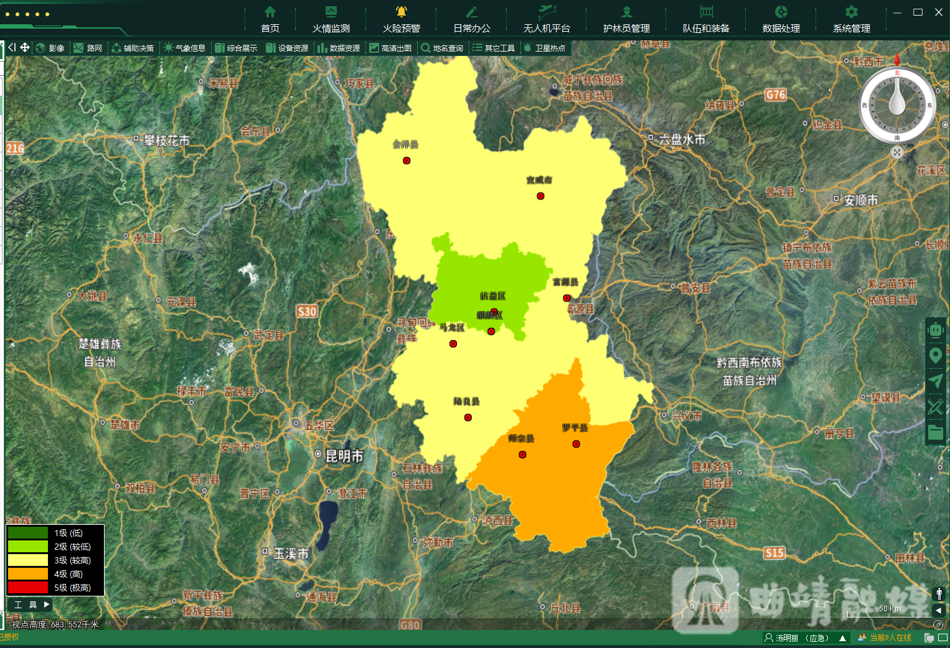Click the 罗平县 red marker on map
The width and height of the screenshot is (950, 648).
coord(576,444)
